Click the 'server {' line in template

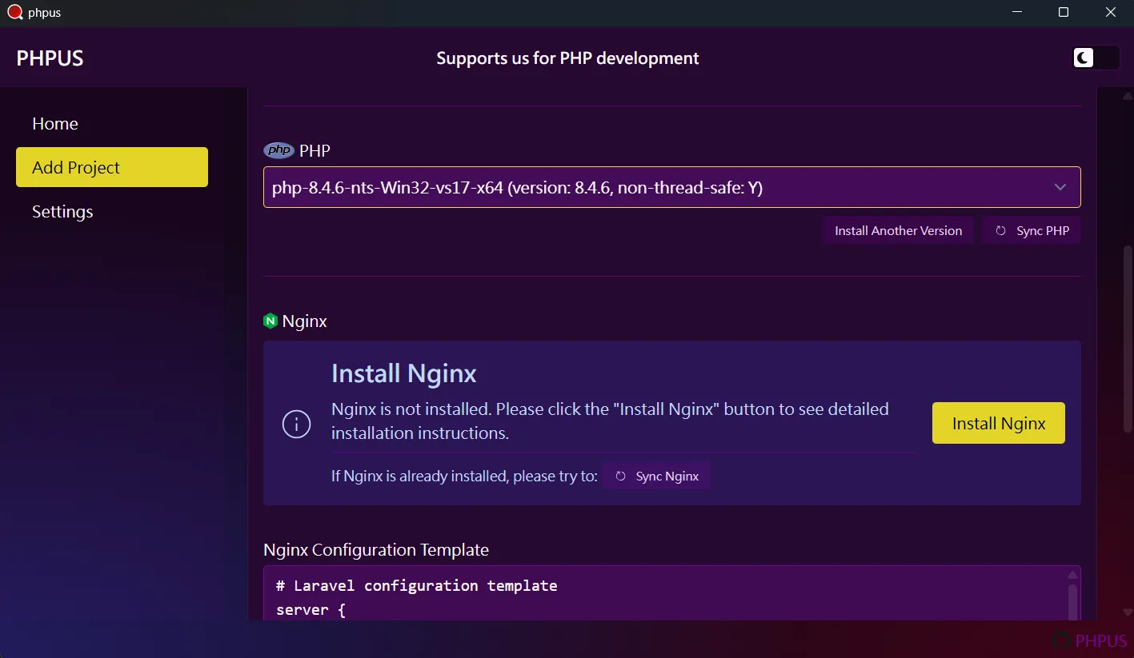coord(311,609)
